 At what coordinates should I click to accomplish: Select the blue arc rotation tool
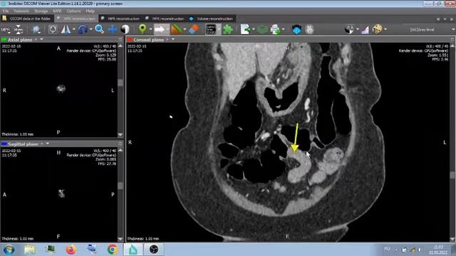pyautogui.click(x=83, y=29)
